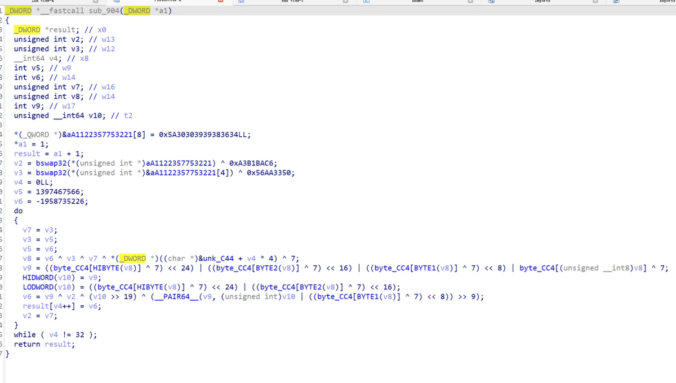Click the highlighted _DWORD cast in the v8 line

pos(132,259)
